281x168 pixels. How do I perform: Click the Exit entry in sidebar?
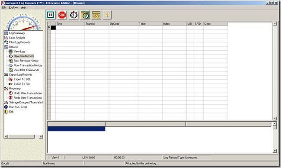pos(11,112)
